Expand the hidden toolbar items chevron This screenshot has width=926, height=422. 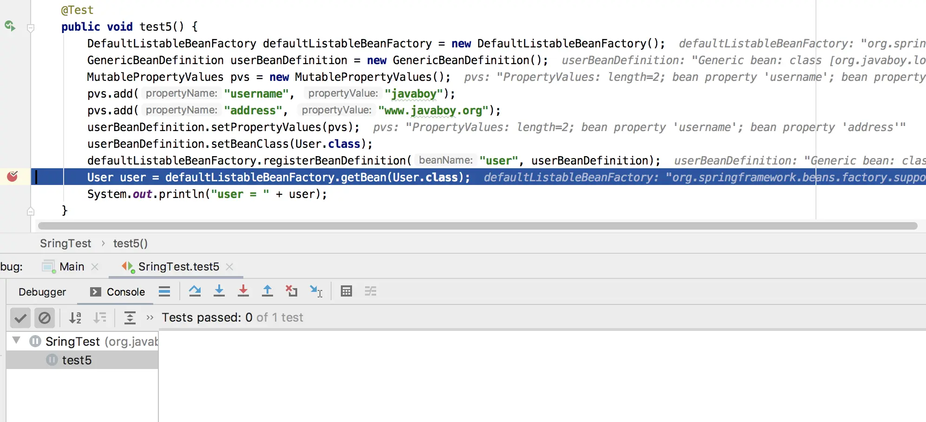[x=150, y=317]
